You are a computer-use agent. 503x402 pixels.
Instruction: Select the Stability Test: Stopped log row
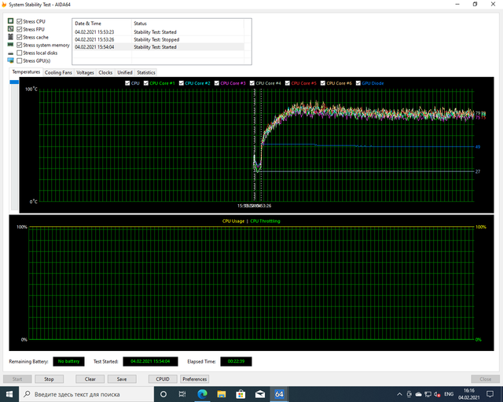click(159, 39)
